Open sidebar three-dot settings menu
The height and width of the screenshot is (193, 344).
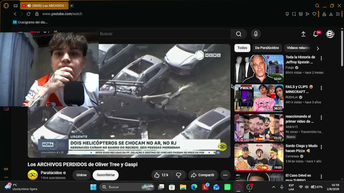[6, 177]
